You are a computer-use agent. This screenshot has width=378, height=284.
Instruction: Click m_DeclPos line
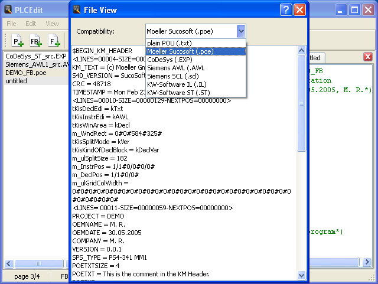[x=105, y=175]
